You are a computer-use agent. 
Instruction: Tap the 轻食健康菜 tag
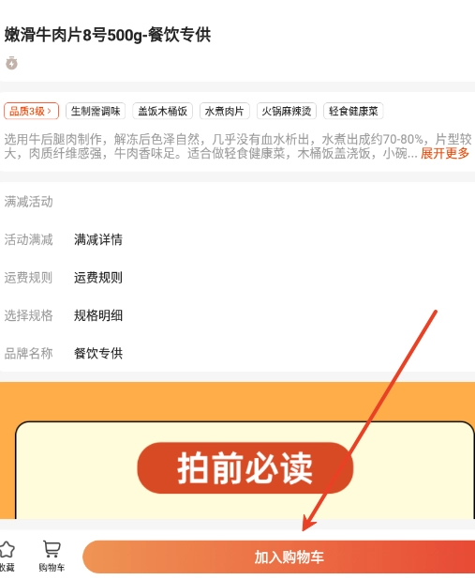[x=353, y=111]
